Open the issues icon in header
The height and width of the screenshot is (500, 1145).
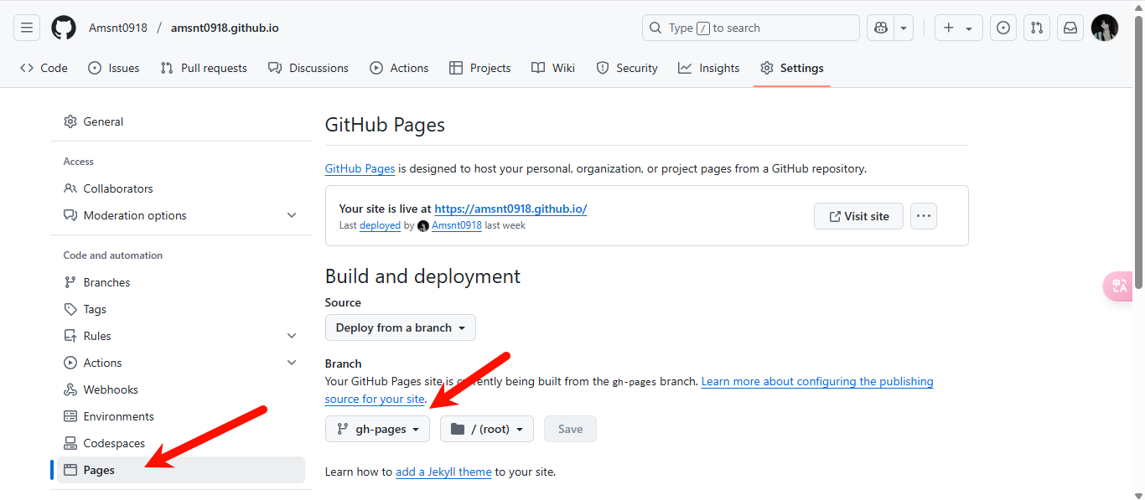point(1003,28)
